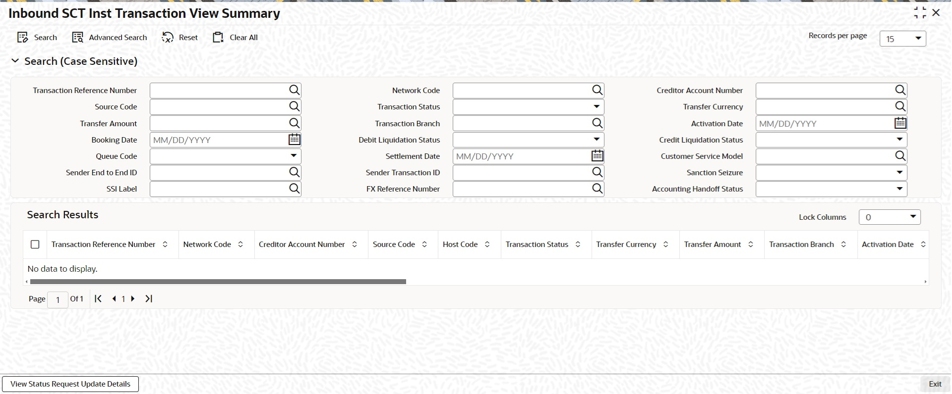Sort by Host Code column
The height and width of the screenshot is (394, 952).
pos(487,245)
